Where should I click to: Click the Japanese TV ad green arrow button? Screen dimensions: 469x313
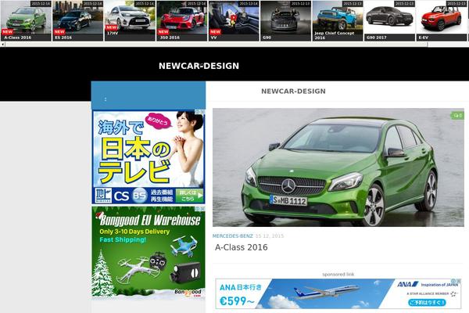tap(189, 196)
